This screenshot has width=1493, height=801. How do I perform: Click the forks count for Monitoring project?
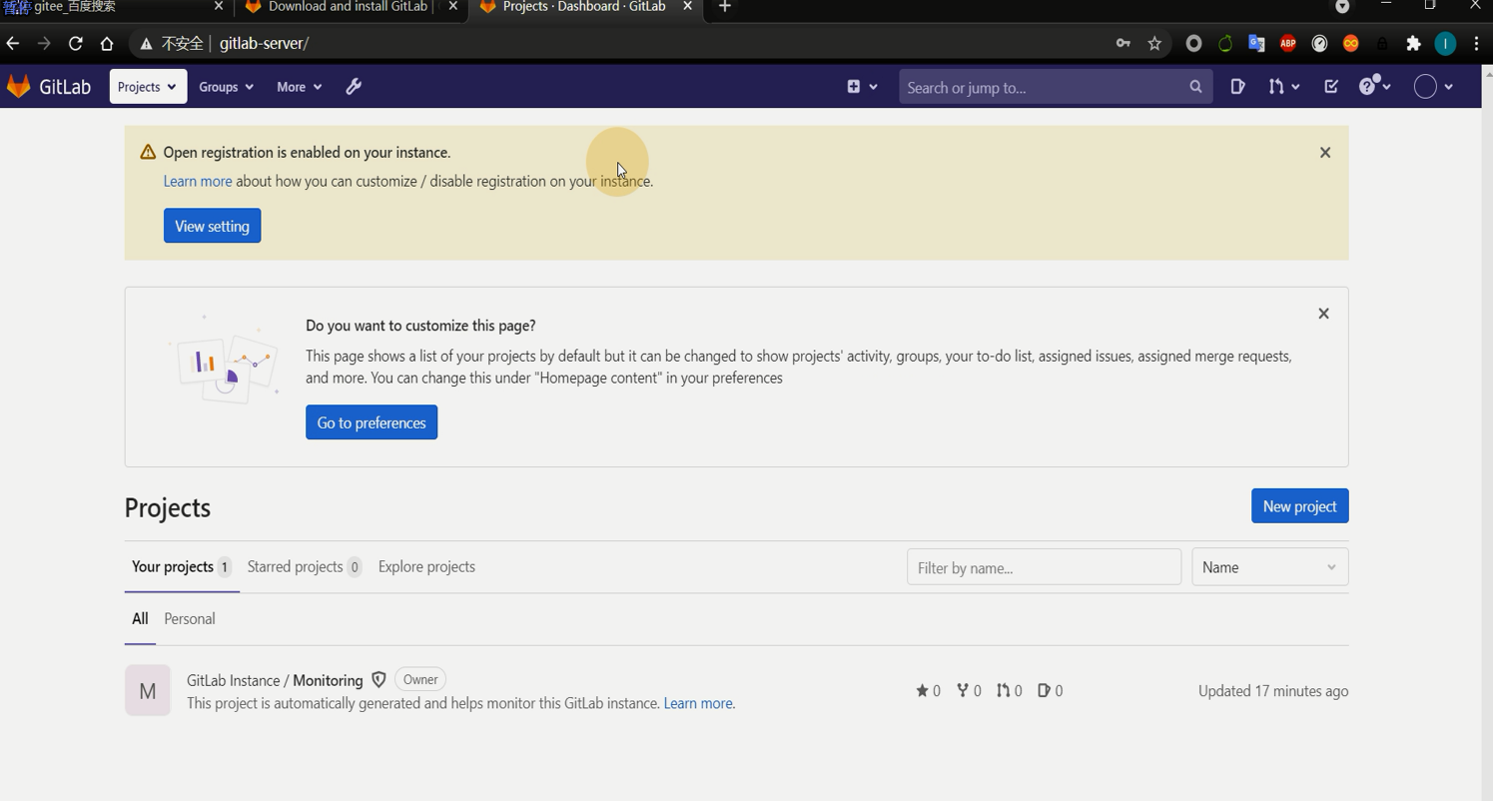969,691
